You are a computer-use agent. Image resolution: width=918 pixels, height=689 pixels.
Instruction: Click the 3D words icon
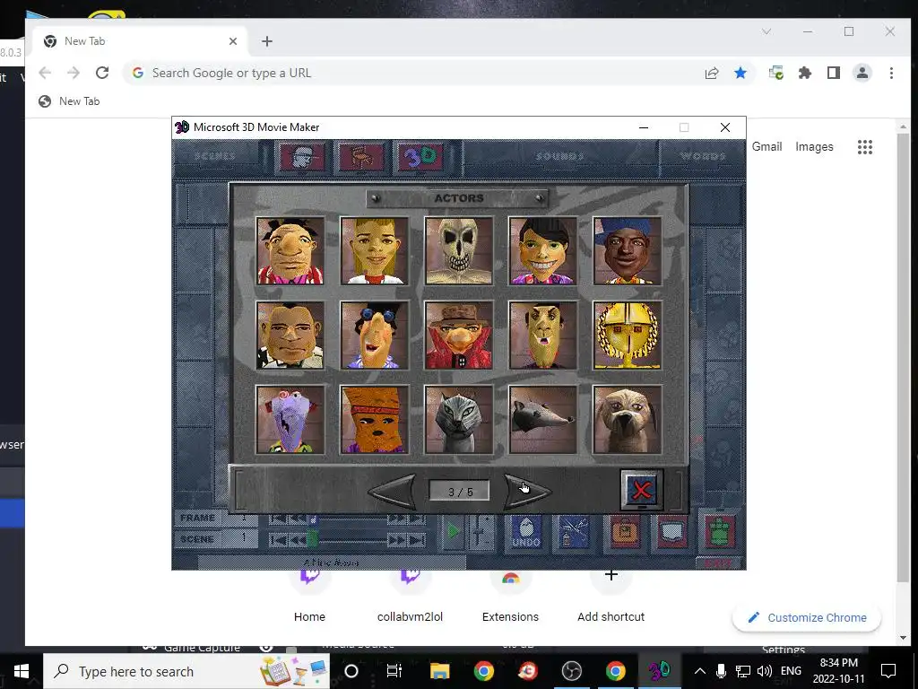420,157
